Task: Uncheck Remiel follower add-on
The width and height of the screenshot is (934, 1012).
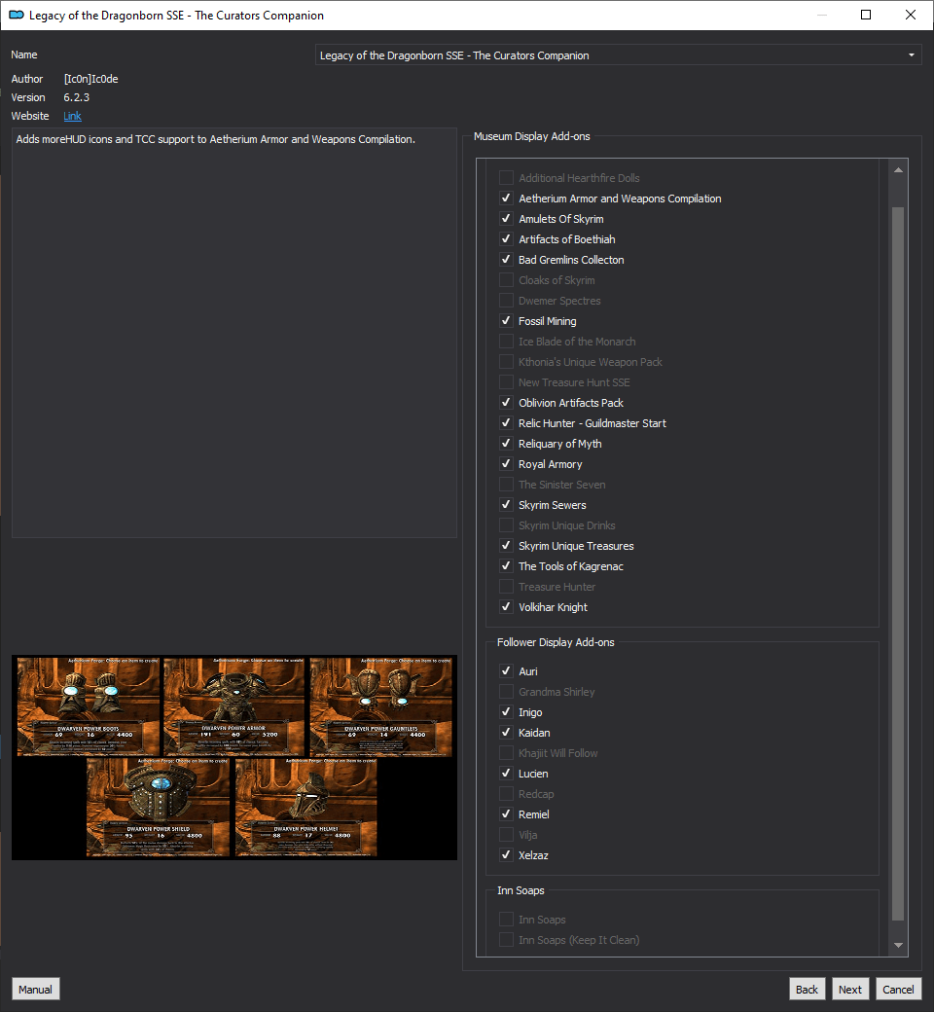Action: click(507, 814)
